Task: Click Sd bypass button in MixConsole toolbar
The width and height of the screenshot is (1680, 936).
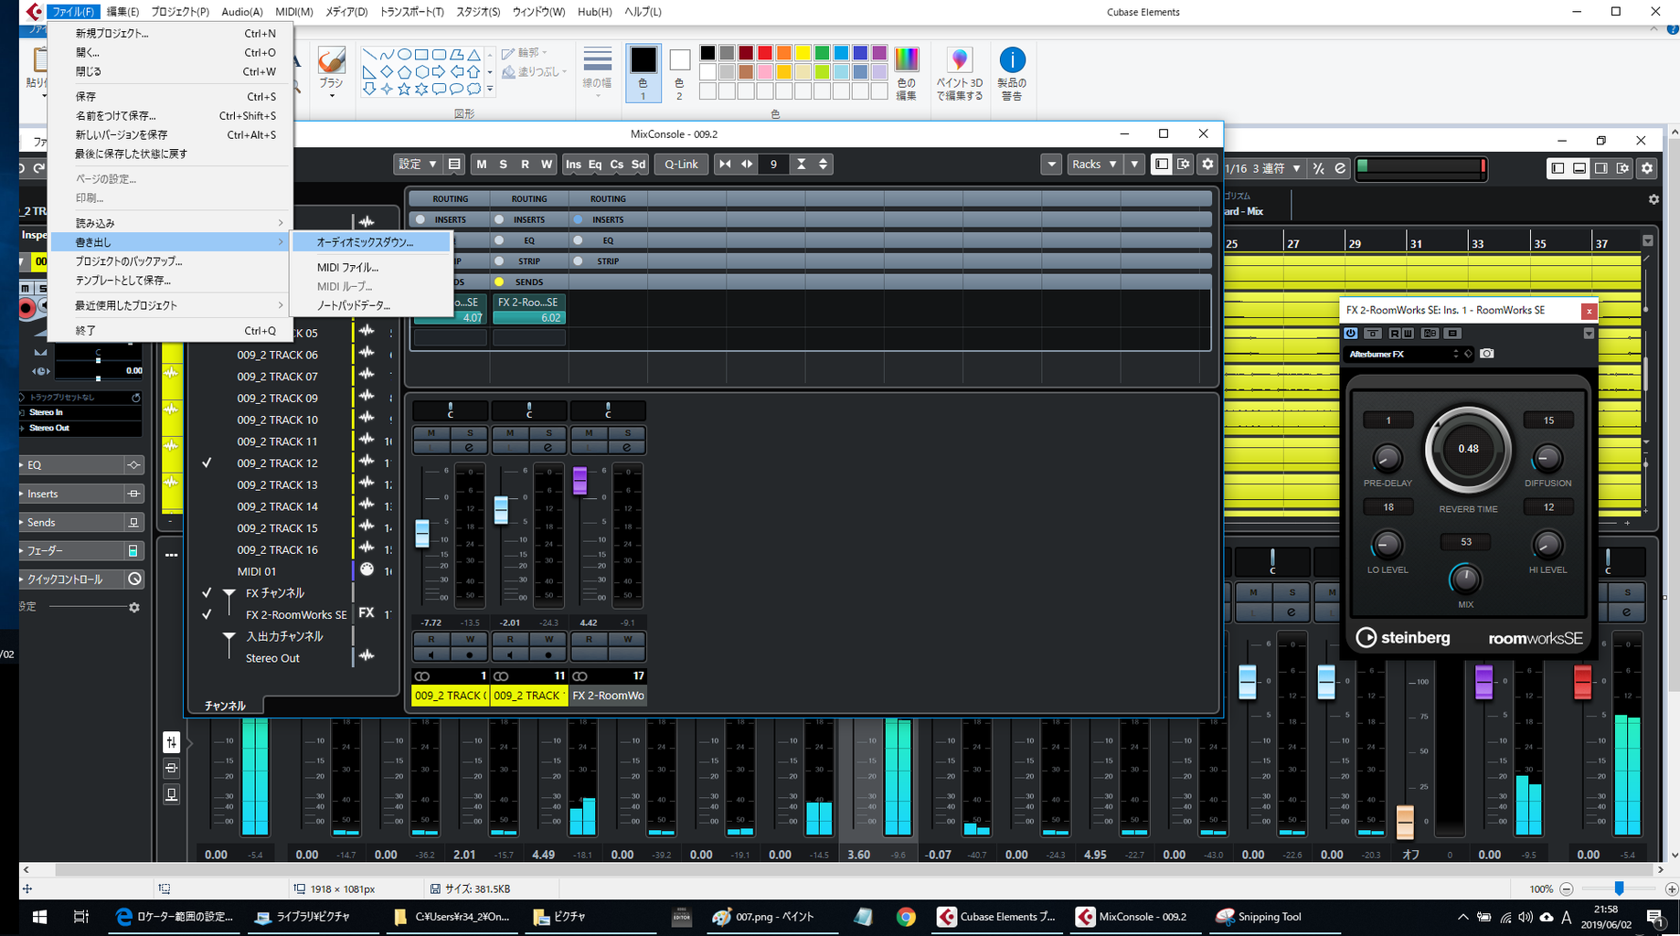Action: (x=638, y=165)
